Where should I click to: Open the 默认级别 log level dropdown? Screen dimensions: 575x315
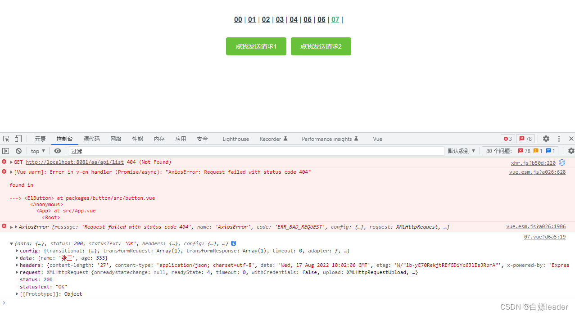click(461, 151)
